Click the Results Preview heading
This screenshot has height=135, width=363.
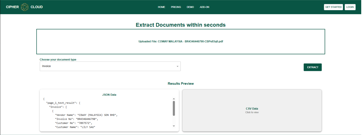click(x=181, y=83)
